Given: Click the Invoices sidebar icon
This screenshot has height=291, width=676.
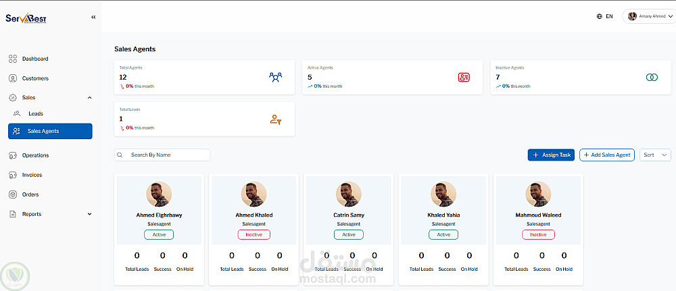Looking at the screenshot, I should coord(13,175).
